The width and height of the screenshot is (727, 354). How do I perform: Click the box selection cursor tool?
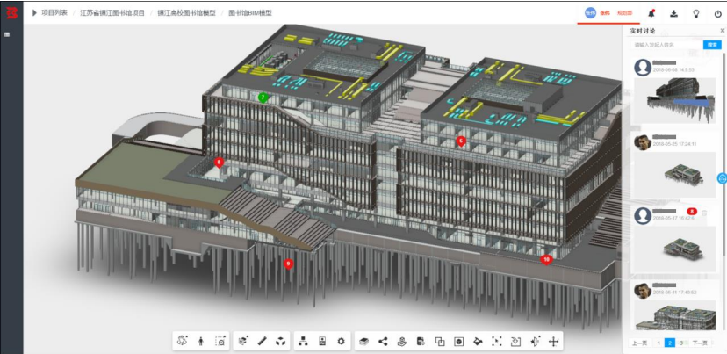(497, 342)
